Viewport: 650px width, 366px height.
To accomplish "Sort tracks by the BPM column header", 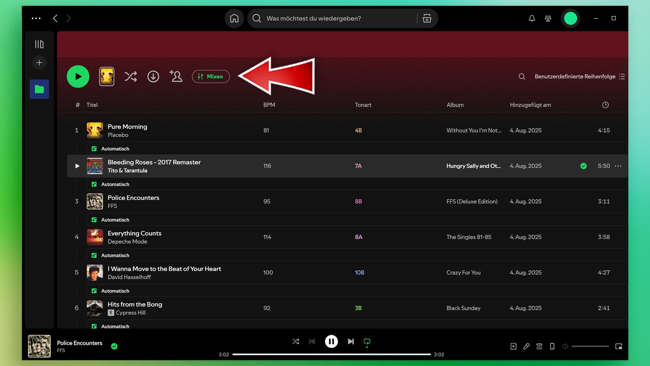I will tap(269, 105).
